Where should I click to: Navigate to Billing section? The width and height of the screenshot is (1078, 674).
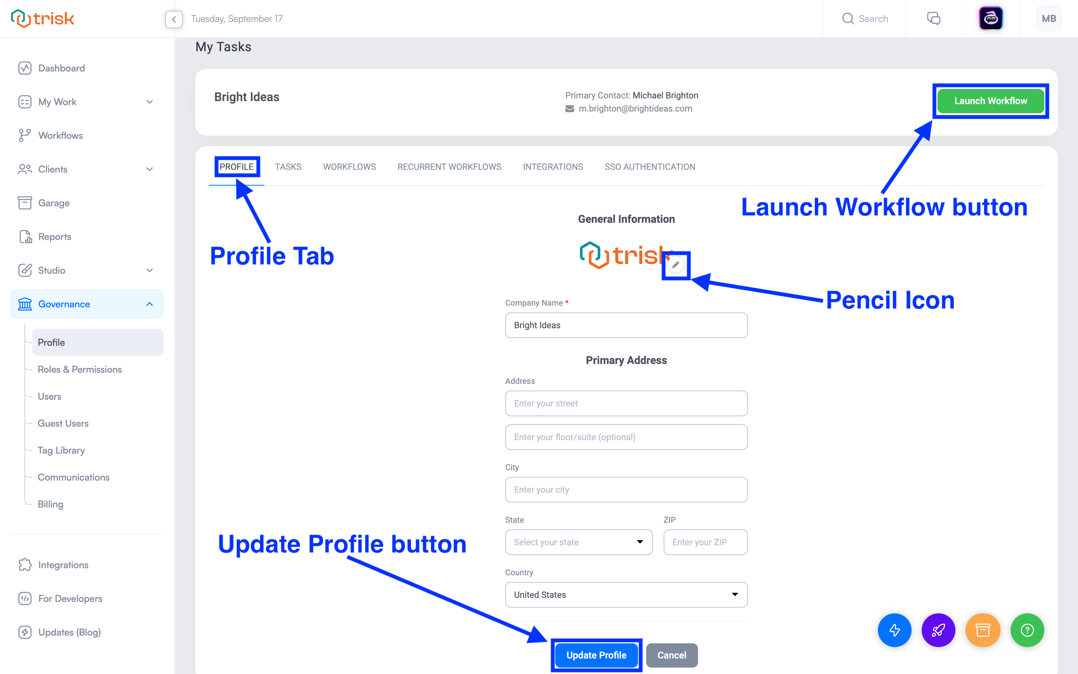pos(50,503)
